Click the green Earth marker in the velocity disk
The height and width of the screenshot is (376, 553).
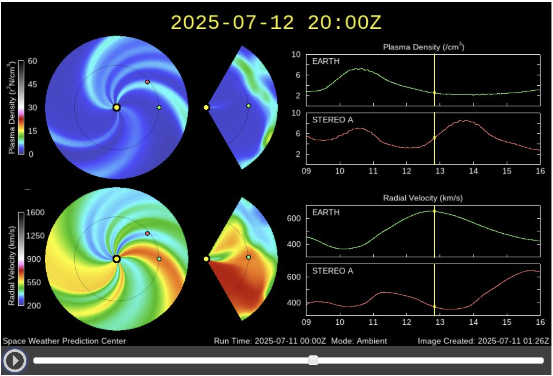(159, 259)
